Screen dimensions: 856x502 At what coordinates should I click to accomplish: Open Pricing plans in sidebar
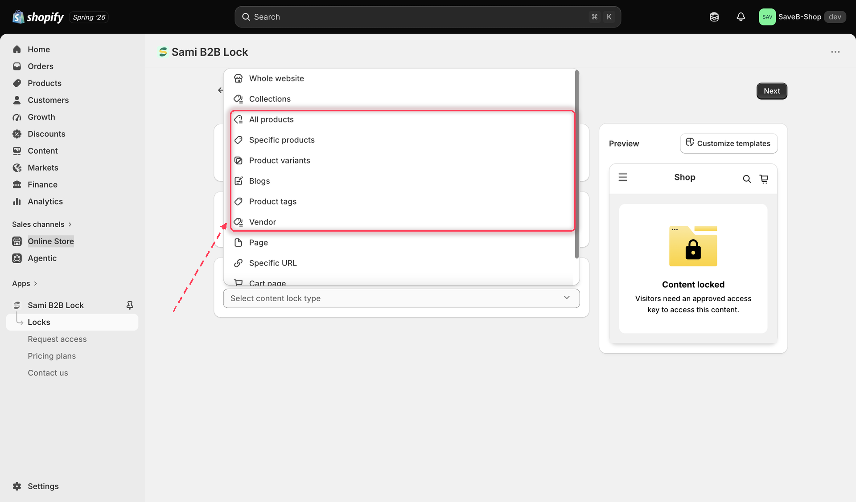coord(52,356)
